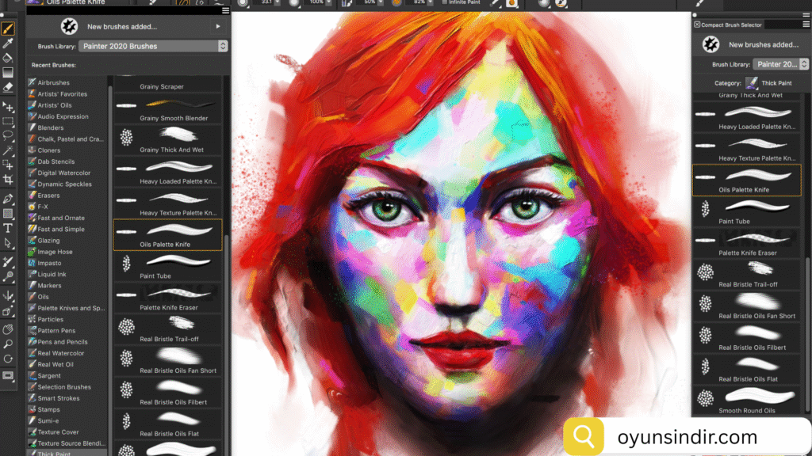The width and height of the screenshot is (812, 456).
Task: Select the Digital Watercolor category
Action: 63,173
